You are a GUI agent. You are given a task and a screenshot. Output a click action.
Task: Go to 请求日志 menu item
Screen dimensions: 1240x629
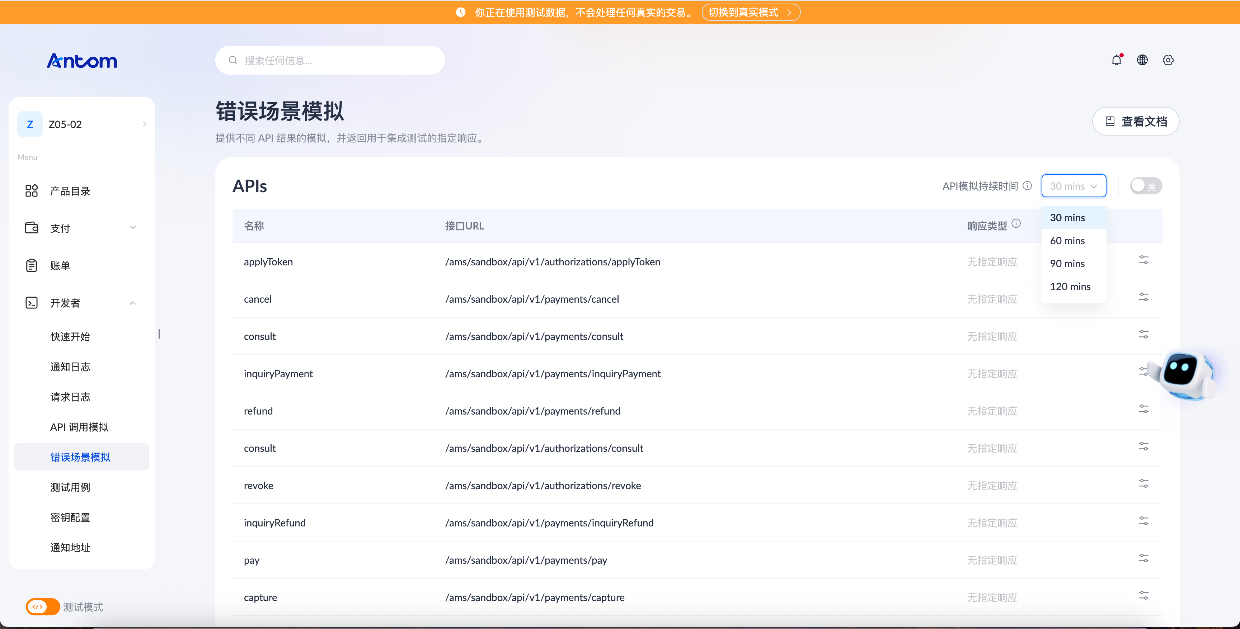pos(70,397)
